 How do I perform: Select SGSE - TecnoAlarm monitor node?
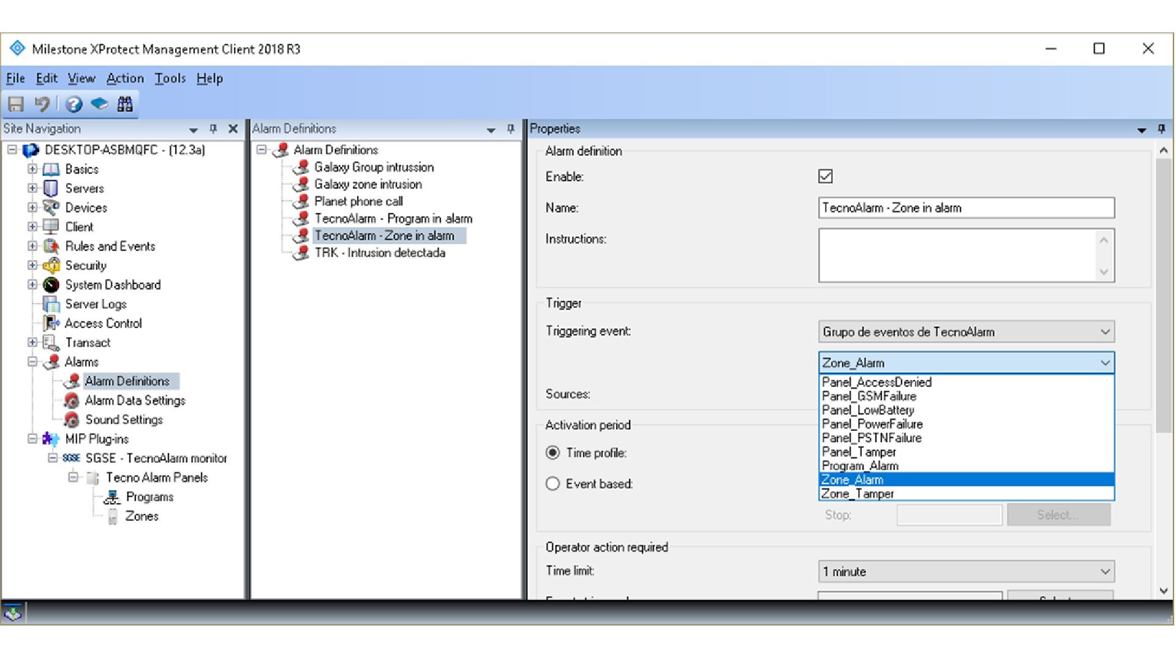tap(156, 458)
